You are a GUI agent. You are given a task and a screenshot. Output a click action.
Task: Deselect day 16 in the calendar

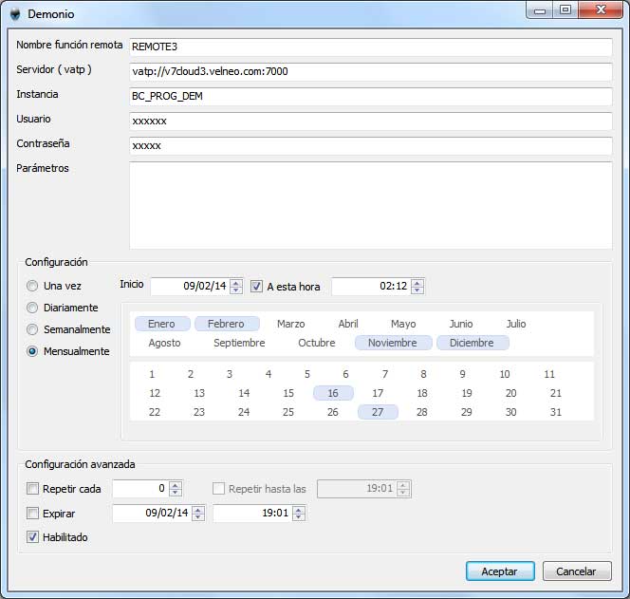point(333,393)
